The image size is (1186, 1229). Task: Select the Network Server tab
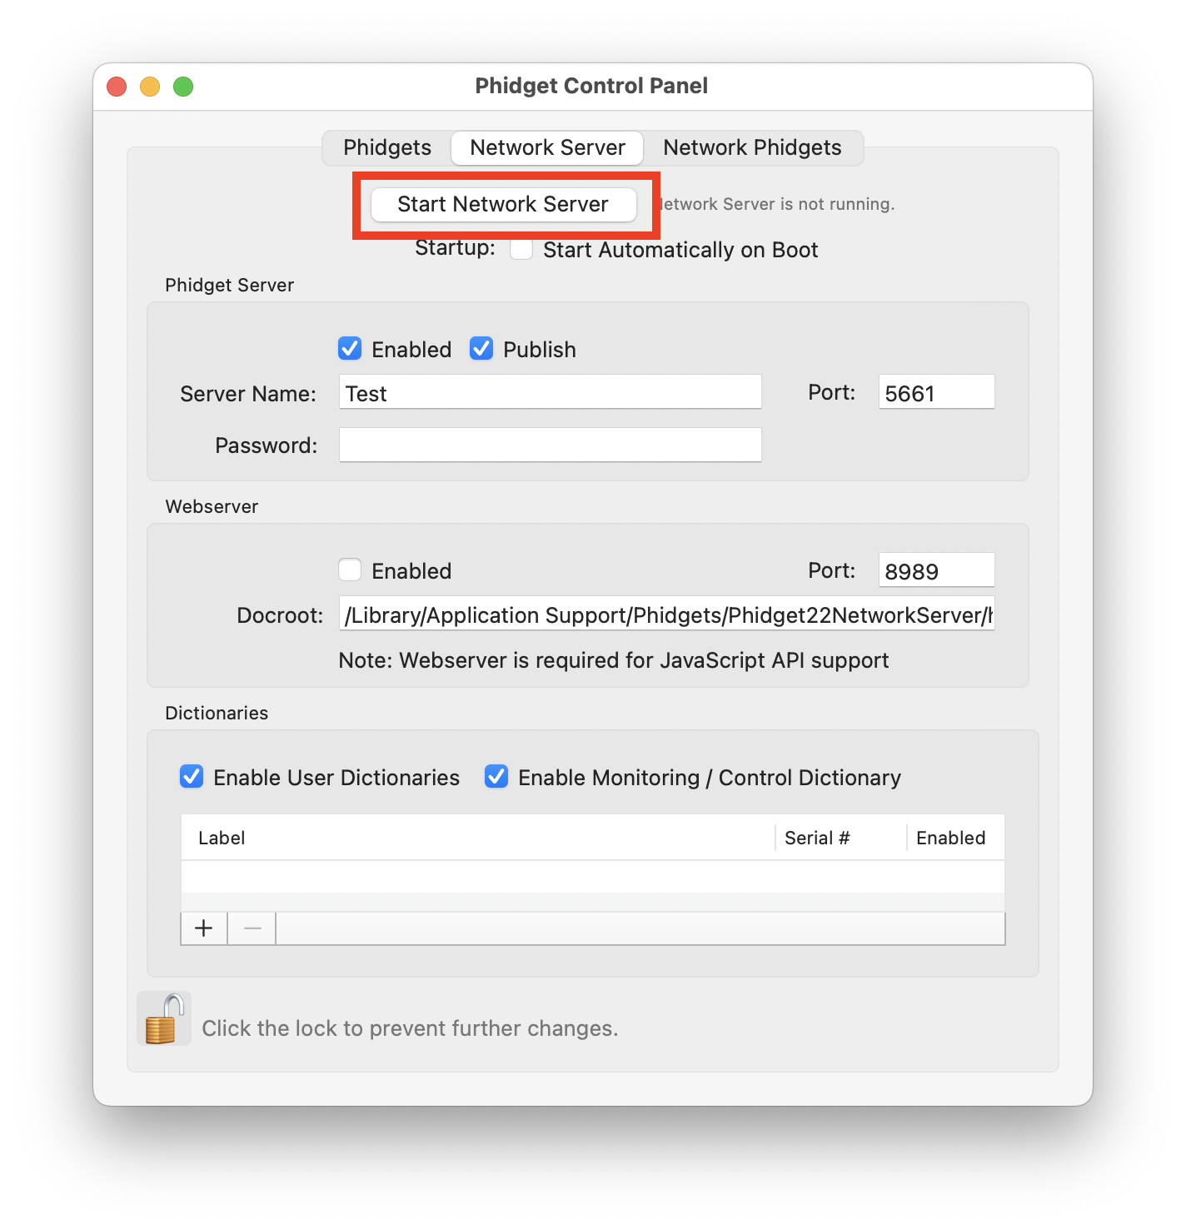click(x=547, y=147)
